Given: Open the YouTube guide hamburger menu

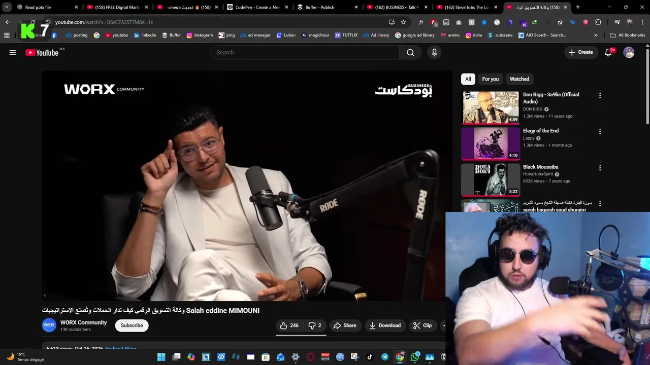Looking at the screenshot, I should tap(13, 52).
